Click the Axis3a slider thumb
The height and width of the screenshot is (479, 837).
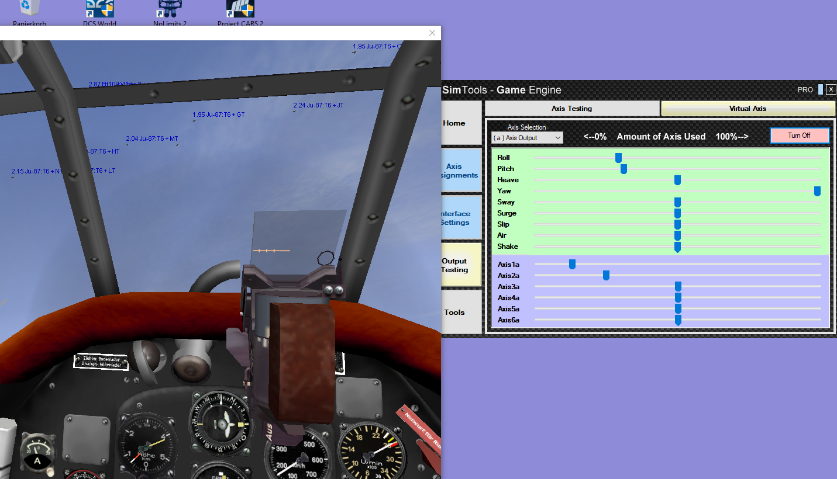[x=678, y=287]
